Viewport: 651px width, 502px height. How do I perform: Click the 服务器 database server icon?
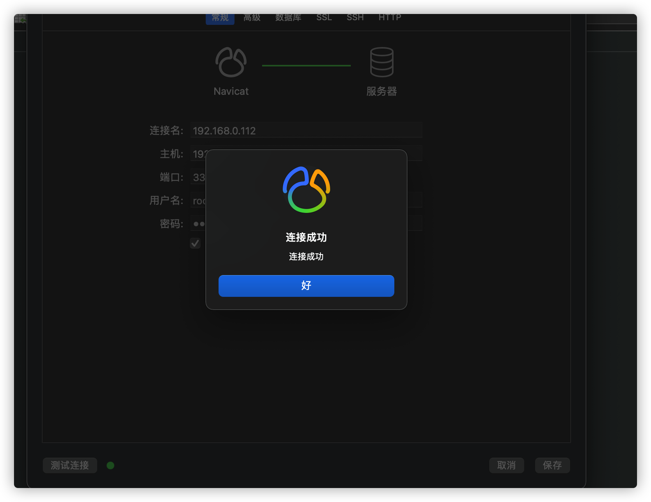381,61
